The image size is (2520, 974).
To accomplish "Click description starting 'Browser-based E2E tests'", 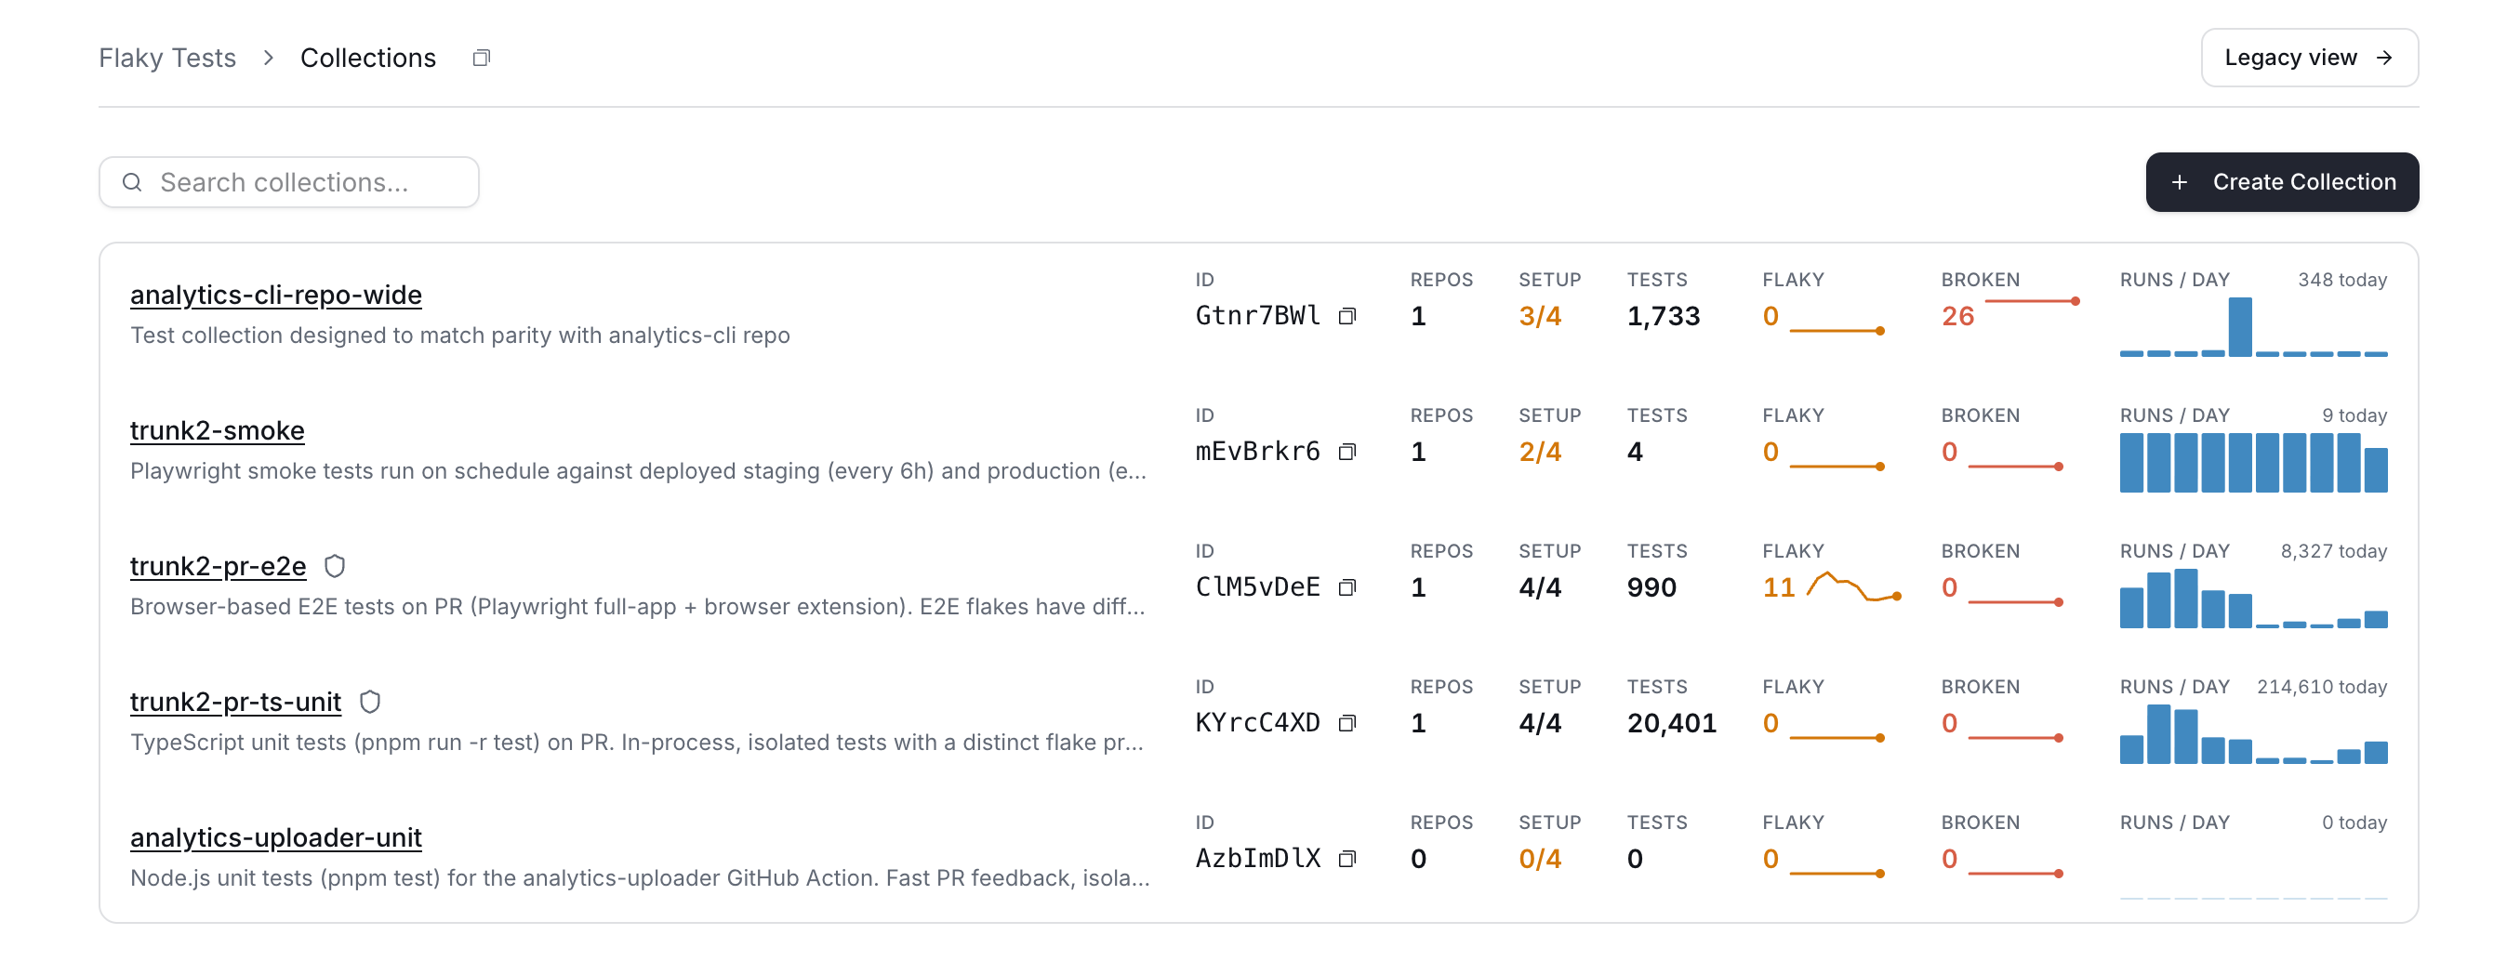I will pos(638,607).
